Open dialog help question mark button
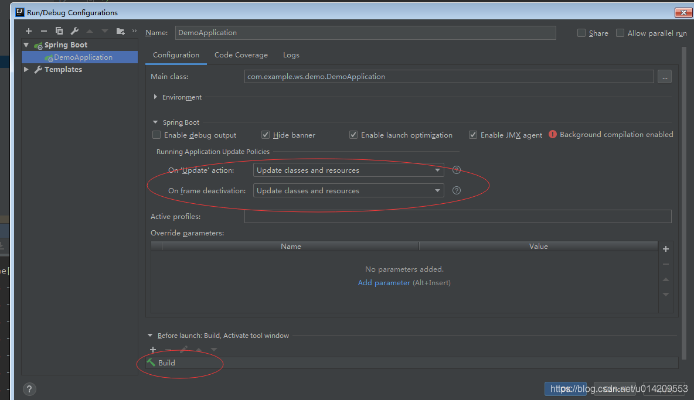This screenshot has width=694, height=400. pyautogui.click(x=29, y=389)
